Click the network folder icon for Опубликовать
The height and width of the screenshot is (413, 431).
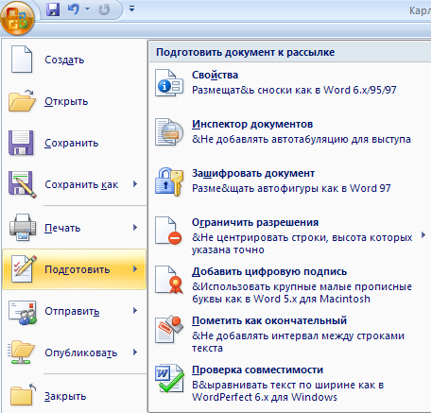point(21,353)
